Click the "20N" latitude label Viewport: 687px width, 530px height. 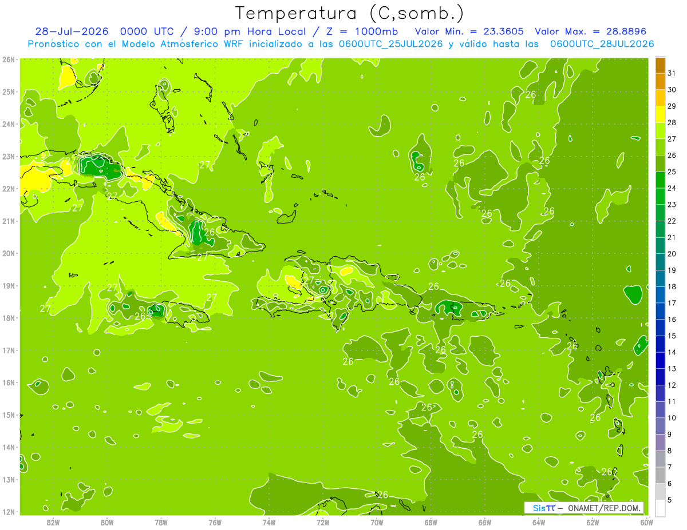click(x=9, y=253)
